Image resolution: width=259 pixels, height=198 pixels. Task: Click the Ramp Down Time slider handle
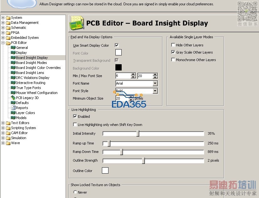click(121, 152)
